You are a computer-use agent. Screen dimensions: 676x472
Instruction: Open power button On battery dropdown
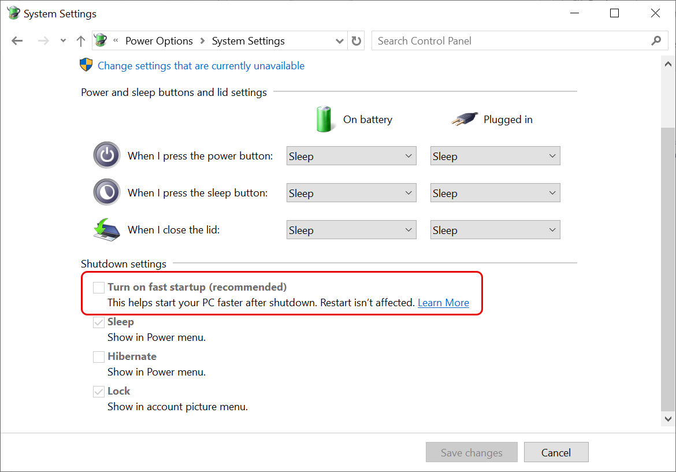(351, 156)
